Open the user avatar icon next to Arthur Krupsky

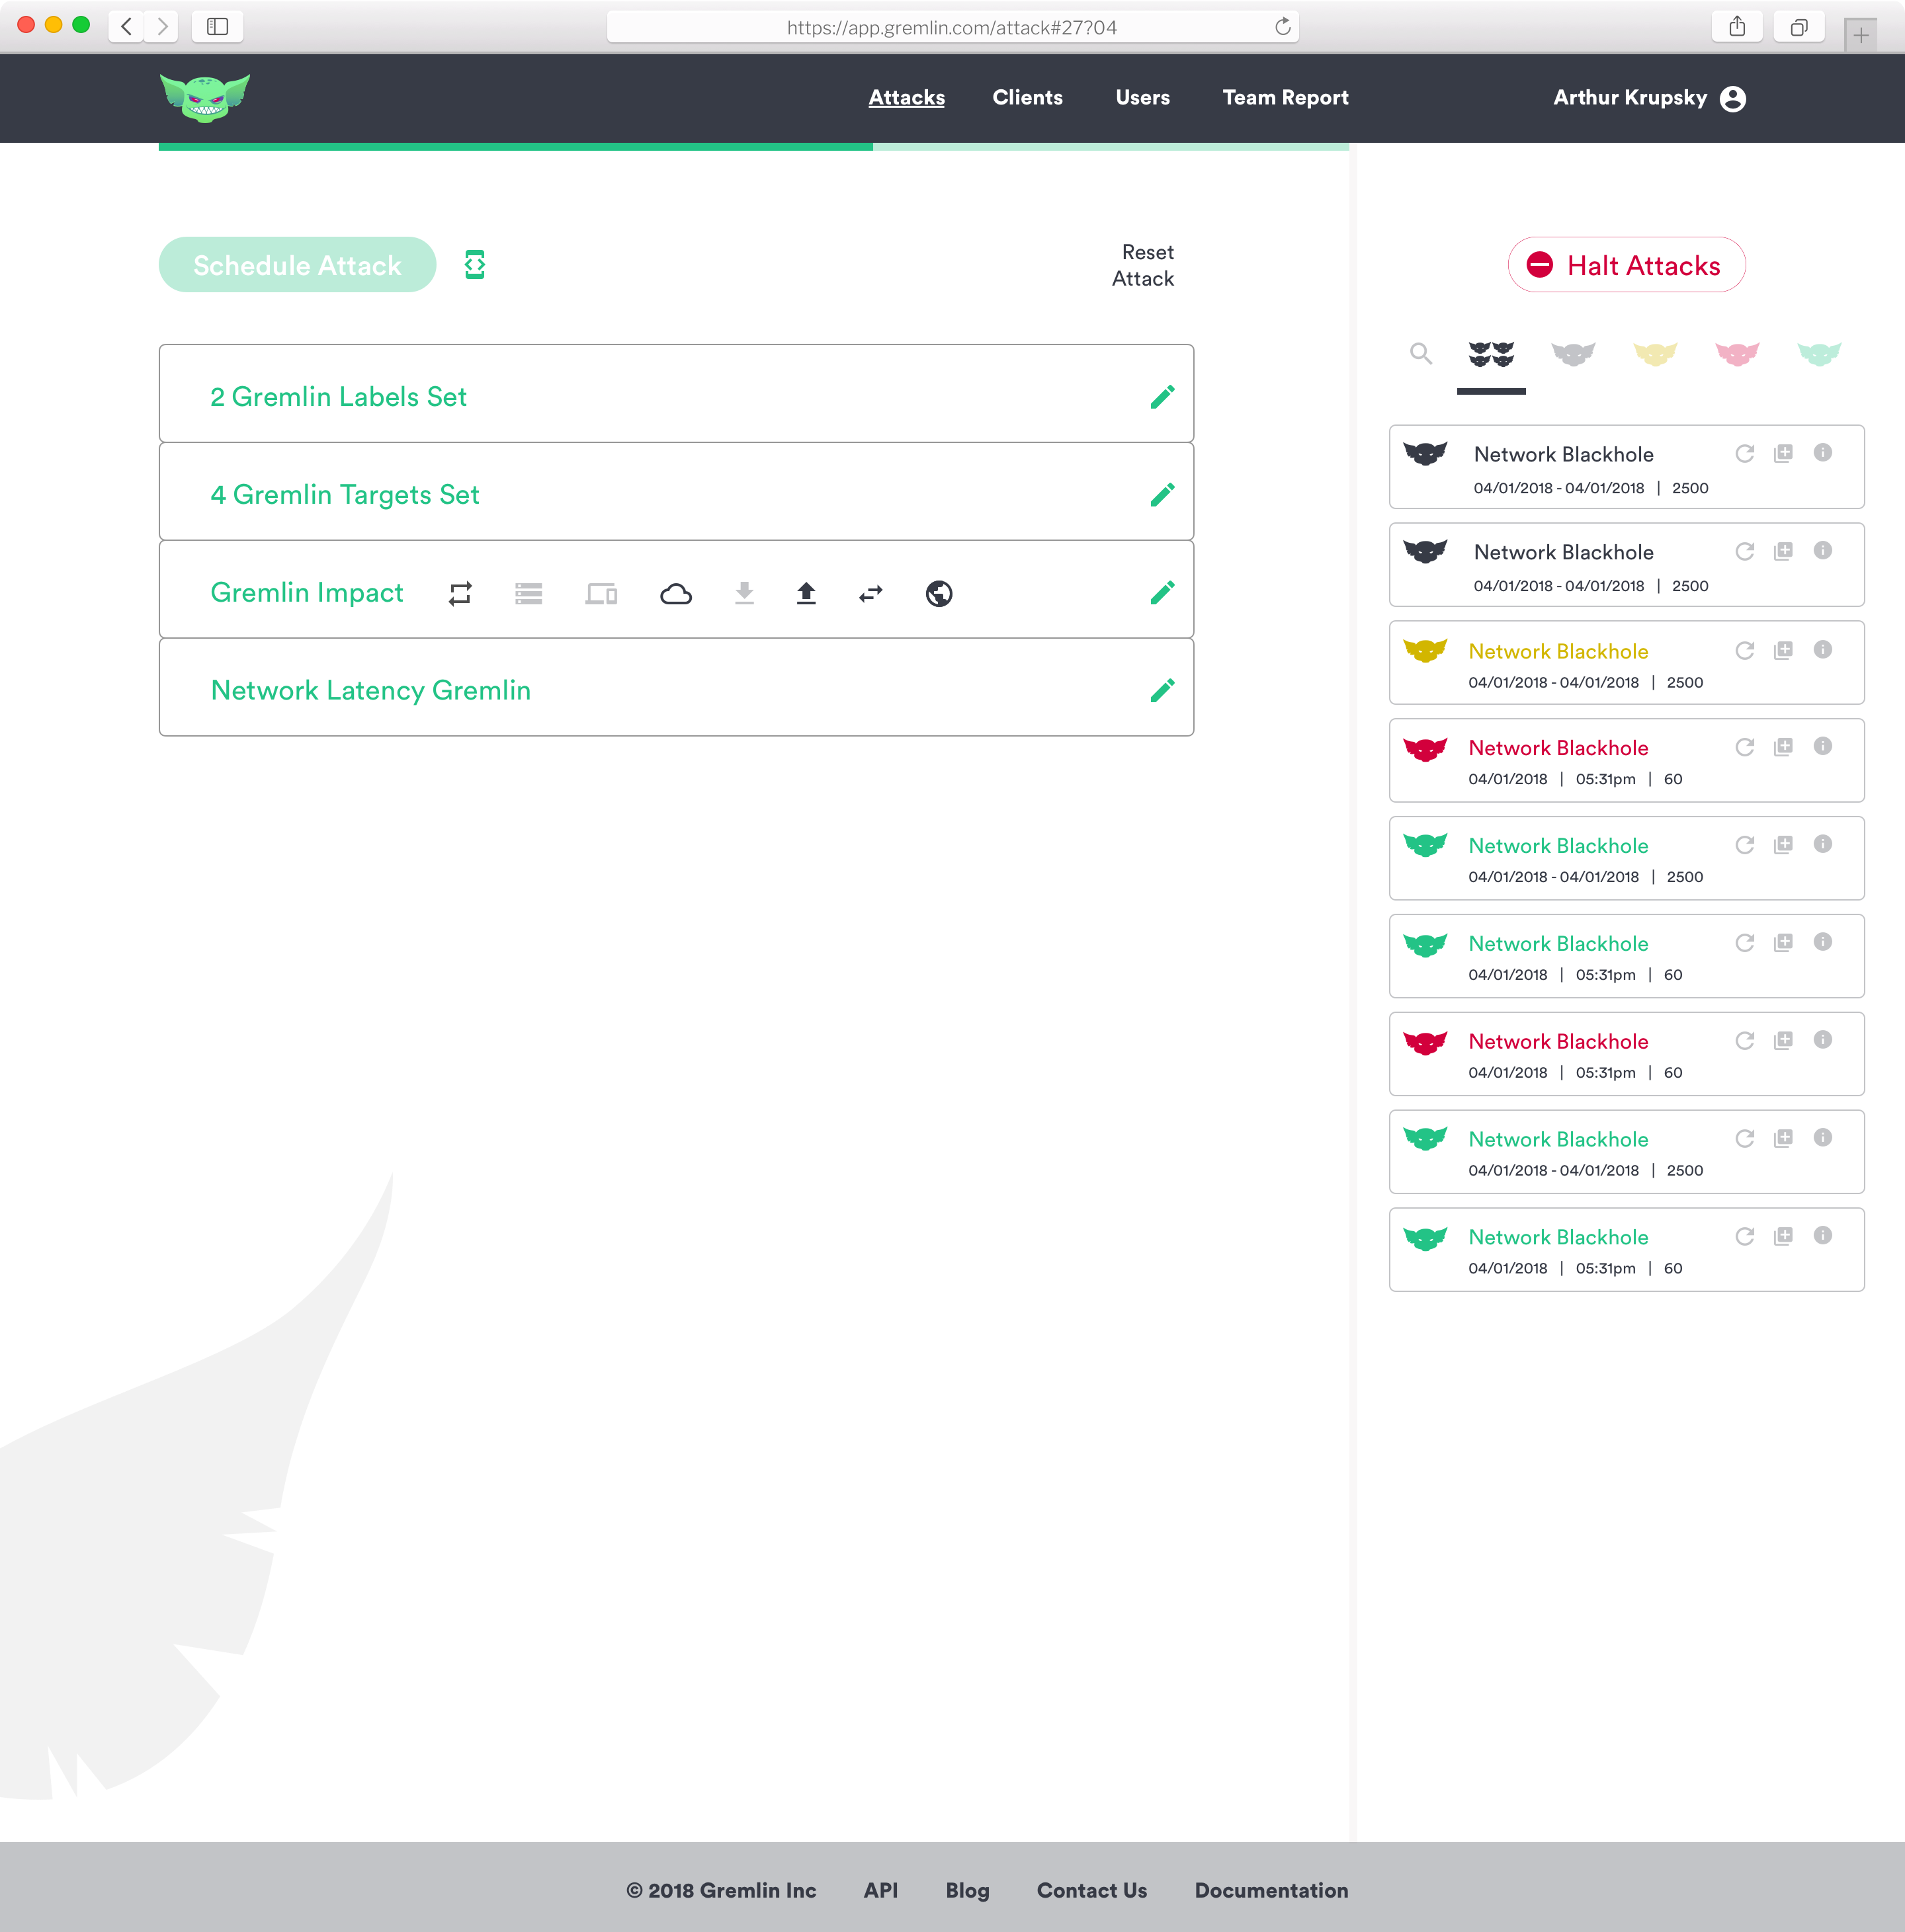tap(1733, 99)
